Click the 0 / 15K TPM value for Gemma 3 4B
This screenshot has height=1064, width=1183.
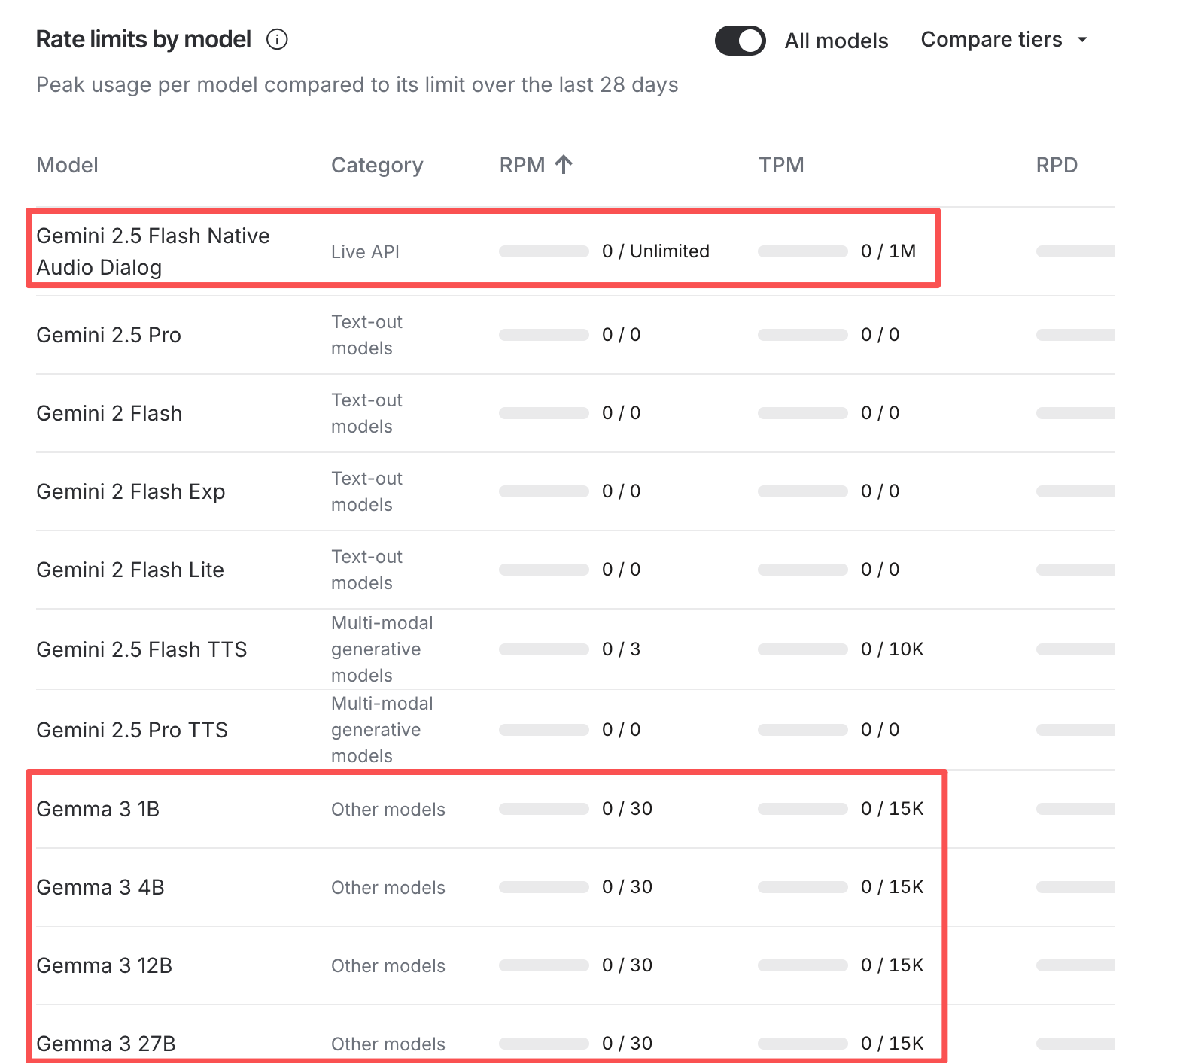click(893, 887)
